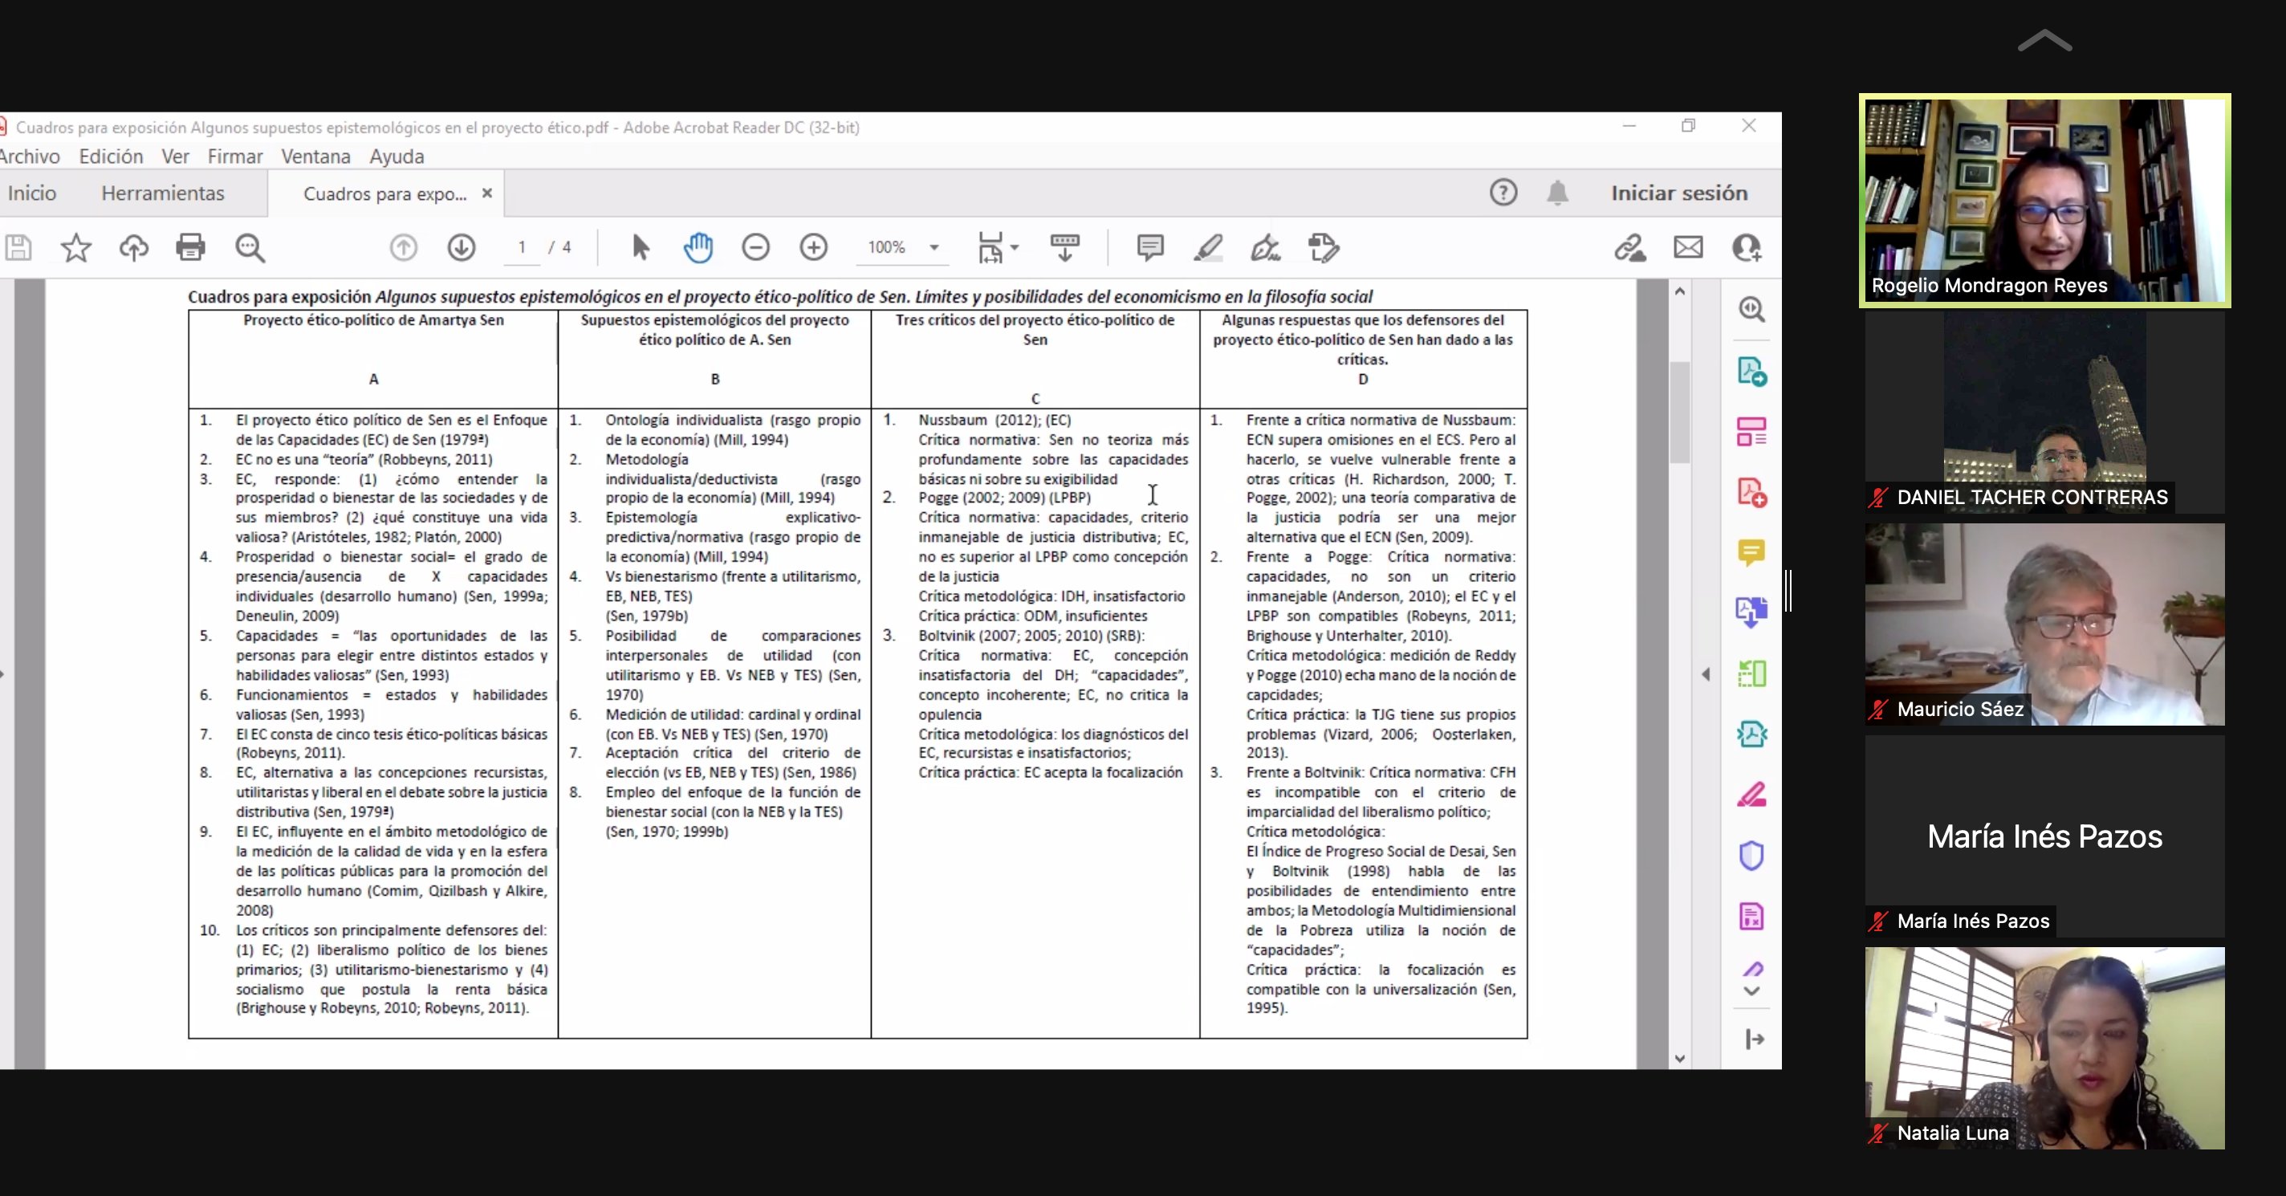Expand the tools panel from its bottom arrow

pyautogui.click(x=1754, y=1039)
